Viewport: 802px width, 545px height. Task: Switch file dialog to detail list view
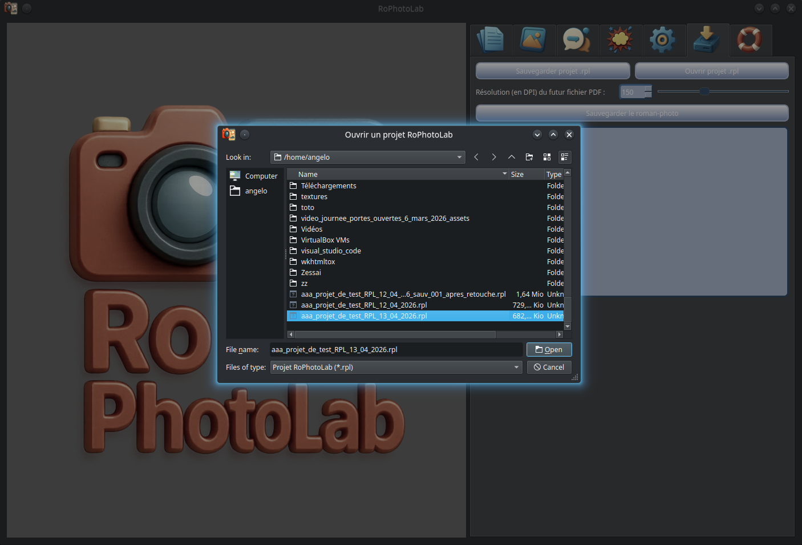pos(565,157)
